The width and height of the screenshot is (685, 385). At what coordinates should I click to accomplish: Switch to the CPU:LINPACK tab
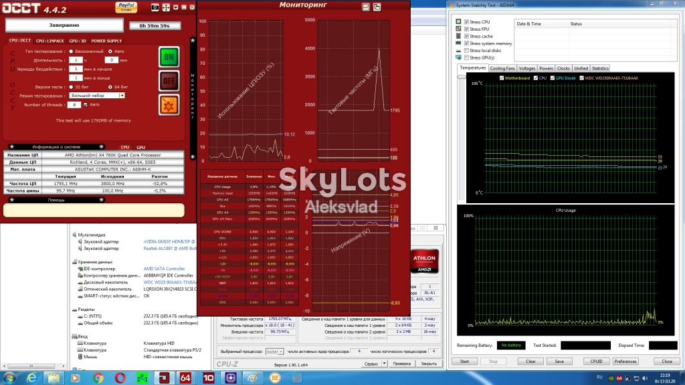tap(50, 41)
